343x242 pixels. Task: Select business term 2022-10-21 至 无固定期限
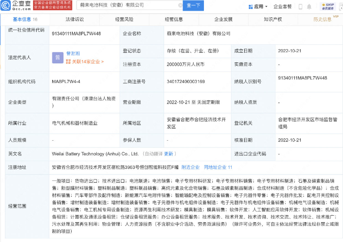[193, 102]
